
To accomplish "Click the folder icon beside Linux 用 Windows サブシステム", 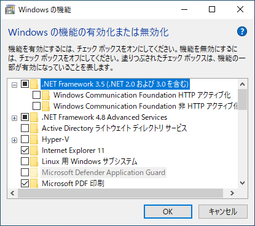I will 34,162.
